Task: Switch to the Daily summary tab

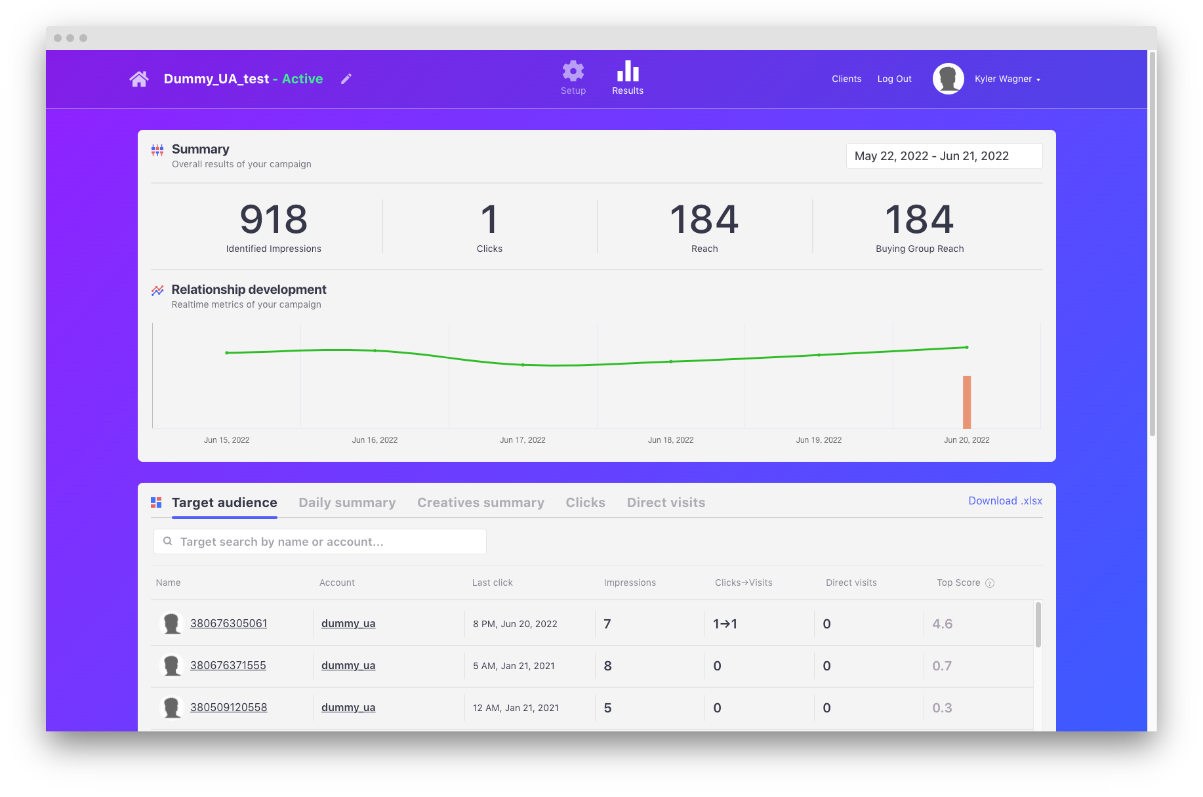Action: (x=347, y=502)
